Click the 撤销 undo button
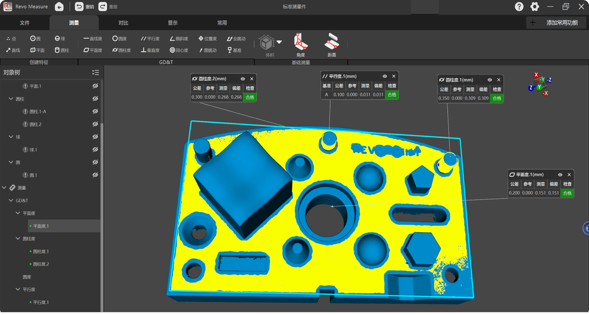This screenshot has width=589, height=315. point(84,7)
